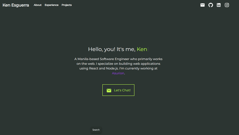Click the green 'Ken' typed name
Screen dimensions: 239x135
coord(142,49)
